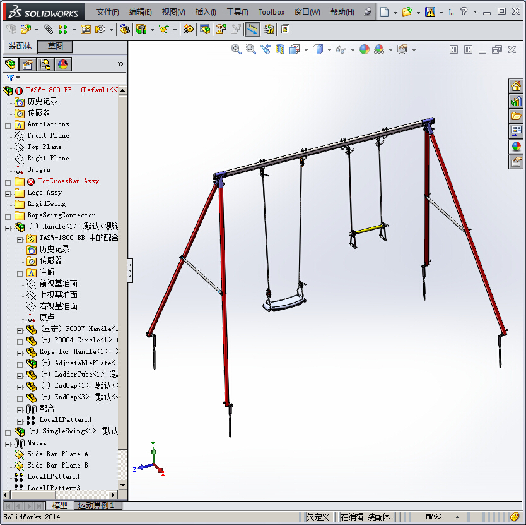Screen dimensions: 526x525
Task: Open the DisplayManager panel tab
Action: point(62,64)
